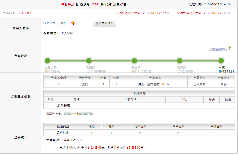The image size is (238, 155).
Task: Click the green 已出票 progress circle
Action: pyautogui.click(x=134, y=61)
